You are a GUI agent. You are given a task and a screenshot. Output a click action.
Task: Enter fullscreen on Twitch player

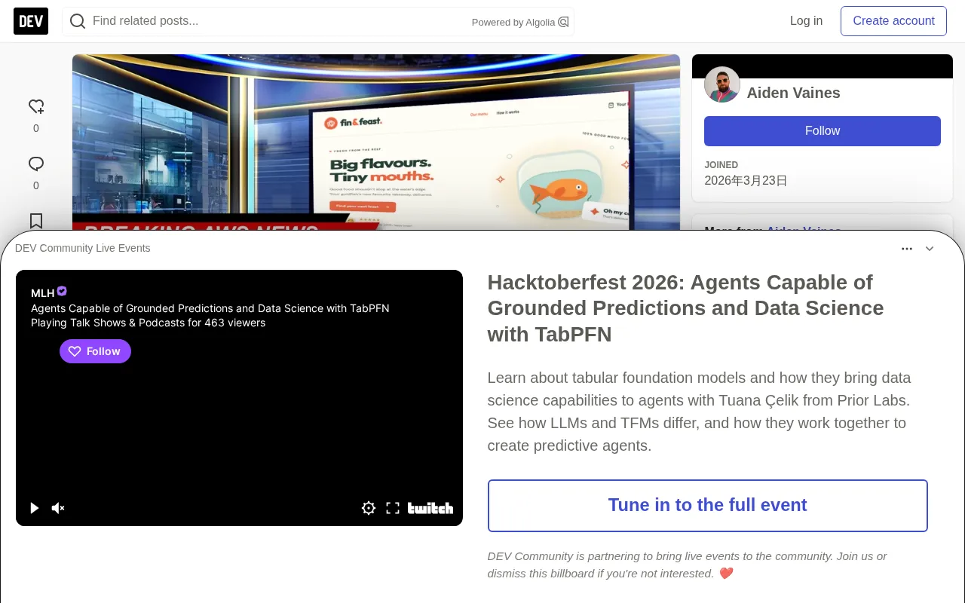(393, 508)
